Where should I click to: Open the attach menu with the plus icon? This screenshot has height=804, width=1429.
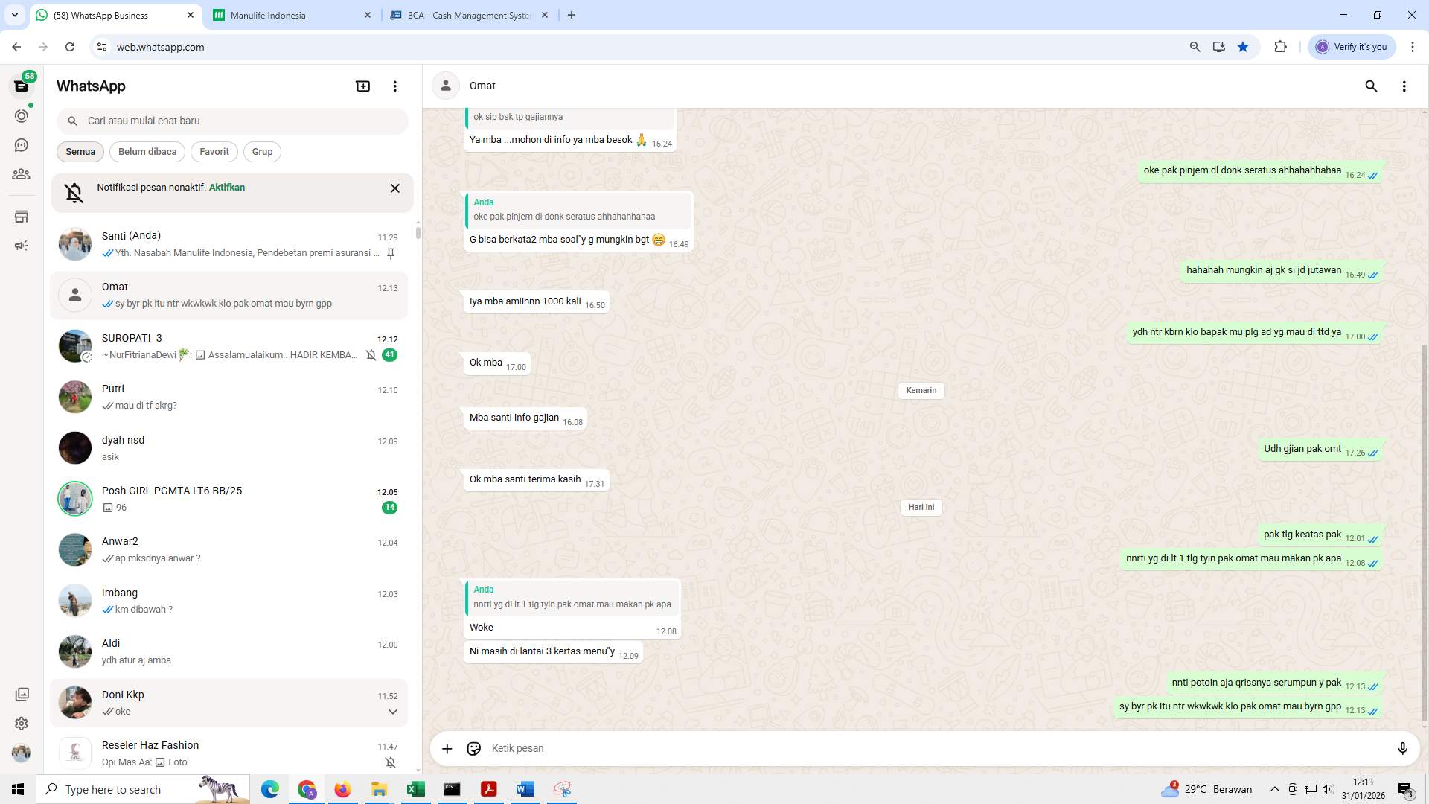click(x=447, y=748)
